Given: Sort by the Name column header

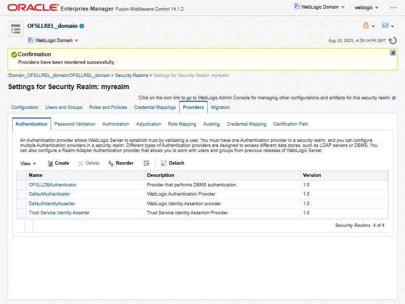Looking at the screenshot, I should [x=86, y=175].
